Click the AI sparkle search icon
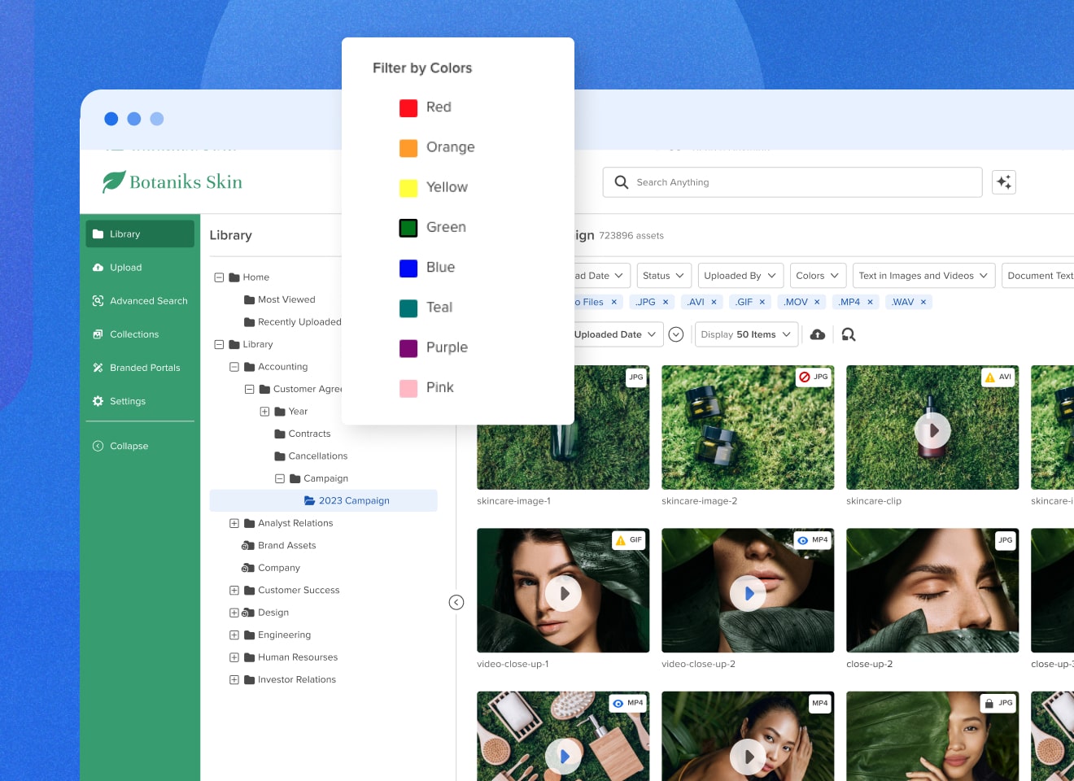Image resolution: width=1074 pixels, height=781 pixels. (x=1004, y=182)
